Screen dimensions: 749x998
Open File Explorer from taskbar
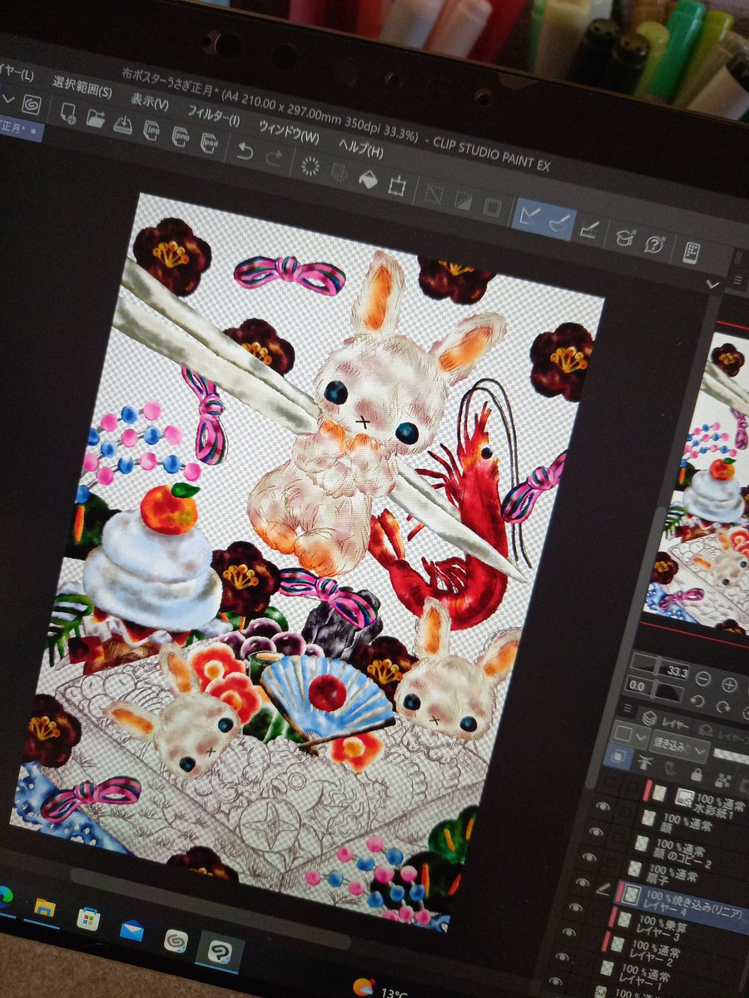(44, 907)
